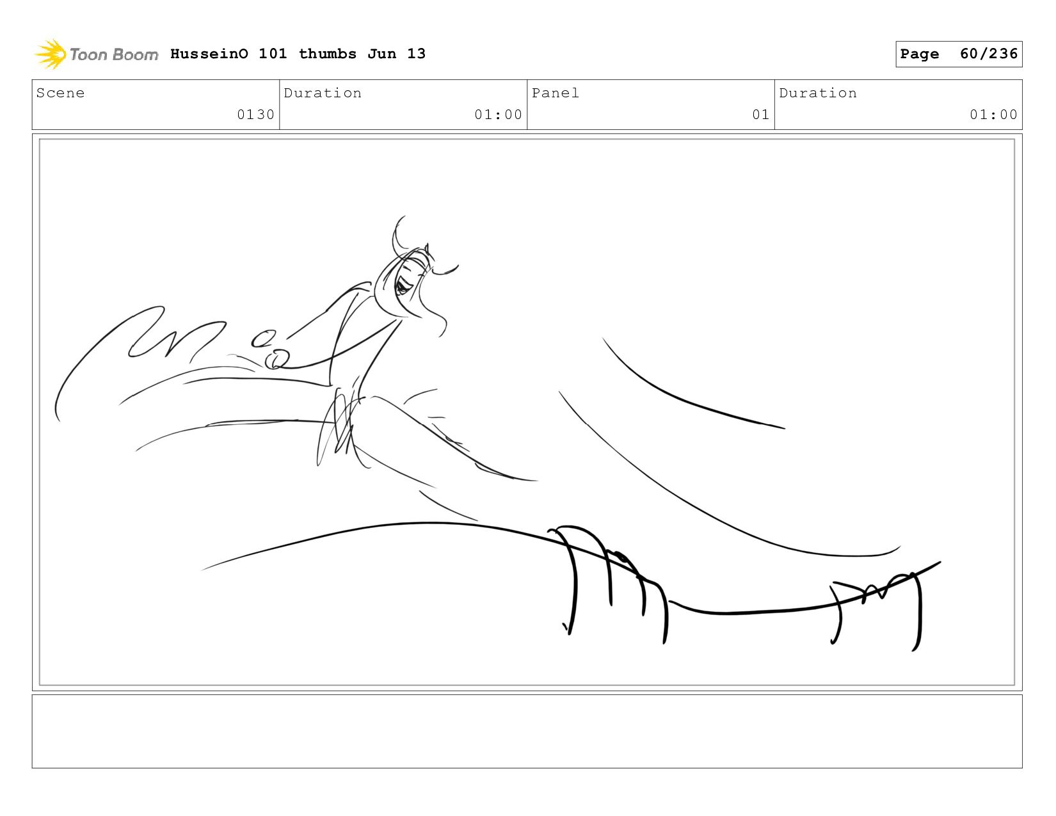The image size is (1056, 816).
Task: Click the scene duration value beside 0130
Action: click(x=498, y=115)
